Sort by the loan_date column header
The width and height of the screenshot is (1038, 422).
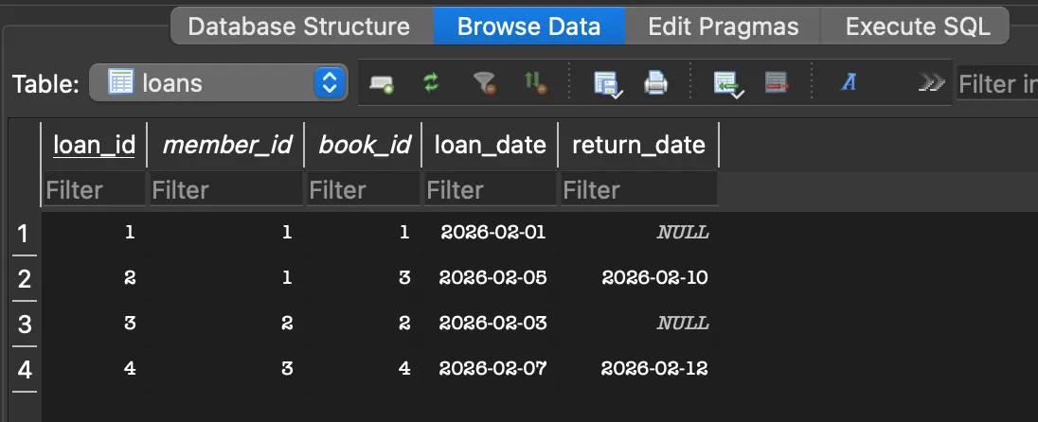pyautogui.click(x=490, y=145)
